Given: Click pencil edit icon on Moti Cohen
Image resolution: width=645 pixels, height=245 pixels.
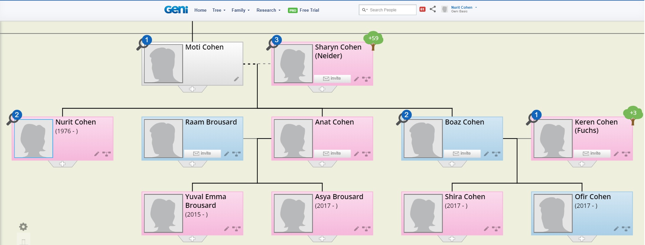Looking at the screenshot, I should [236, 79].
